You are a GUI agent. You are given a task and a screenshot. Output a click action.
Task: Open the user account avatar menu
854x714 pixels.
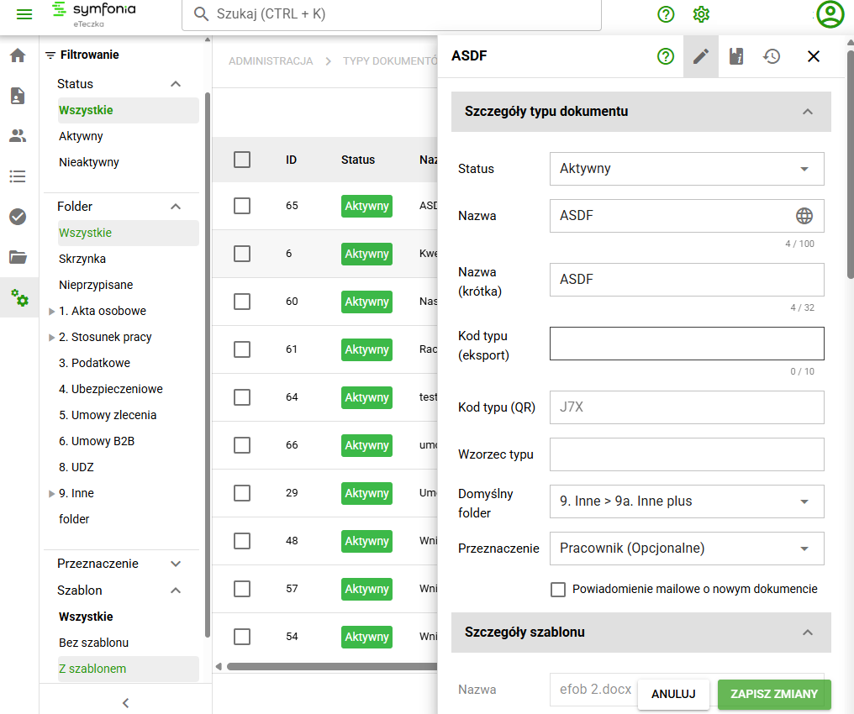[x=830, y=14]
